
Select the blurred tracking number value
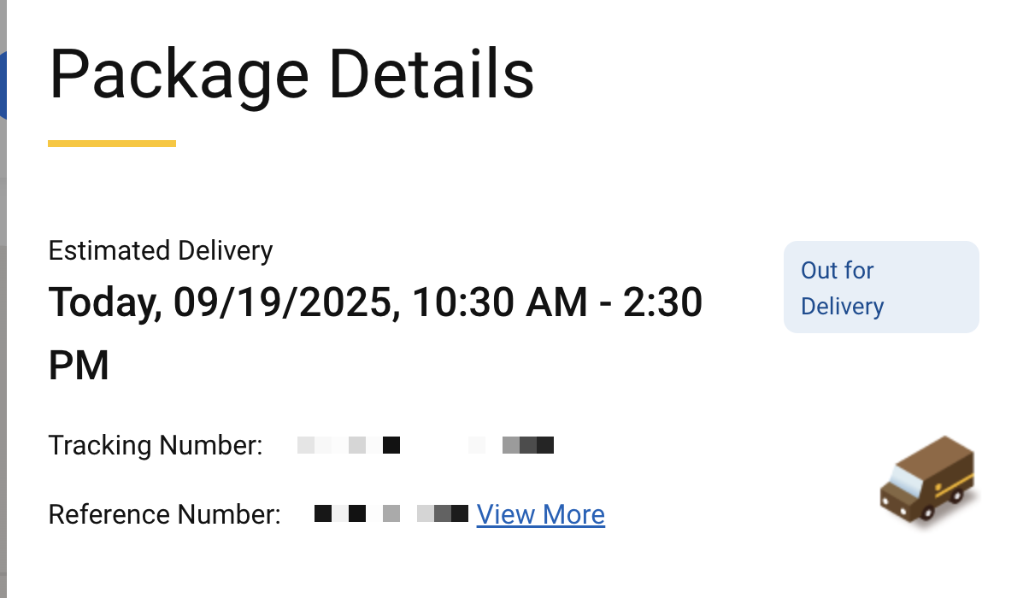click(x=426, y=445)
